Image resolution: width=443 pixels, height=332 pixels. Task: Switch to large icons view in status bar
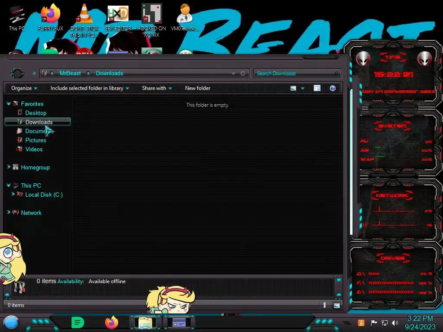[x=337, y=305]
